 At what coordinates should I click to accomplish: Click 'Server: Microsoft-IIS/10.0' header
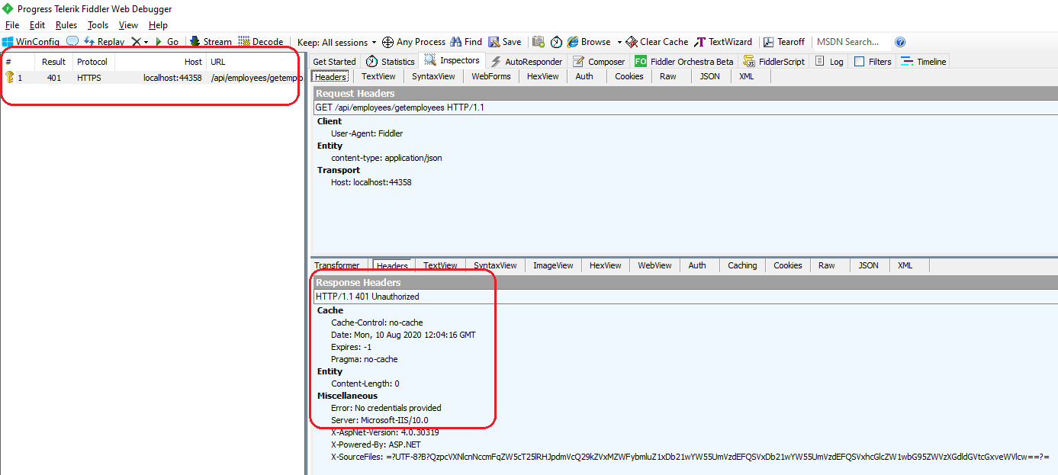click(x=380, y=420)
